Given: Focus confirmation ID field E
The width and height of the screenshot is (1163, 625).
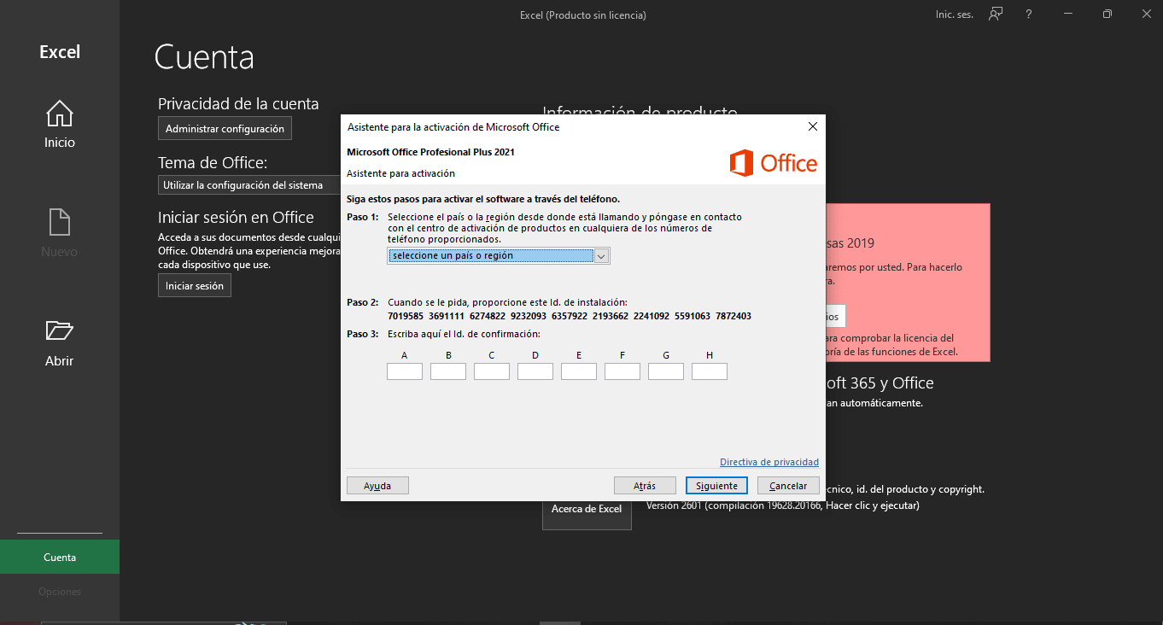Looking at the screenshot, I should (x=579, y=371).
